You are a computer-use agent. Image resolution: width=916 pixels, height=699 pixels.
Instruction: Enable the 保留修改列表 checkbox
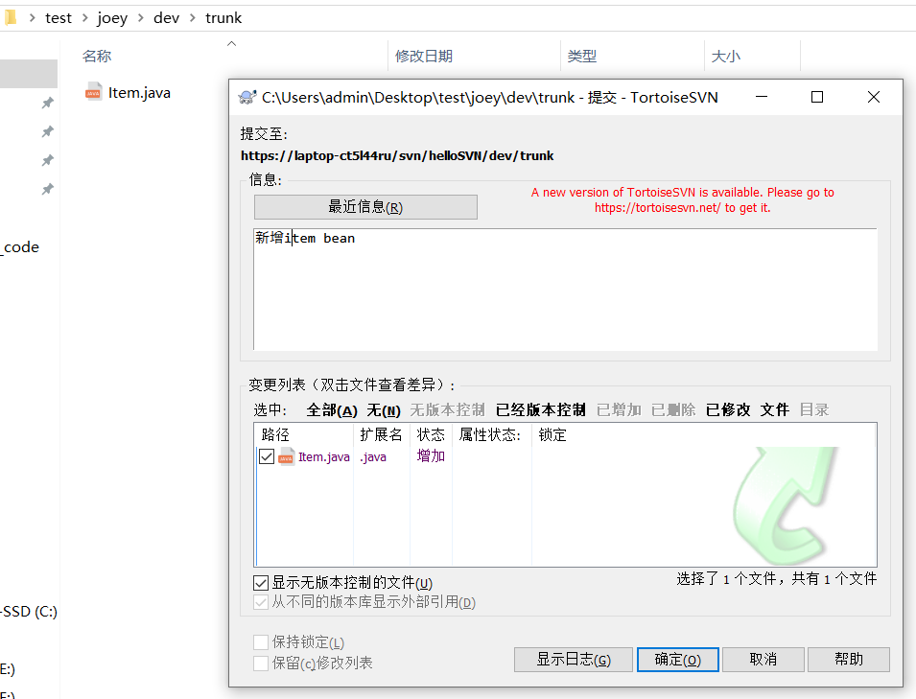(x=261, y=664)
